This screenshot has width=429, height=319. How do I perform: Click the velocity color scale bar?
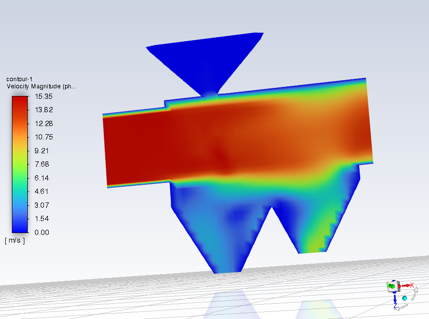click(20, 164)
